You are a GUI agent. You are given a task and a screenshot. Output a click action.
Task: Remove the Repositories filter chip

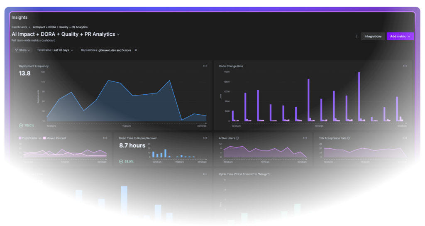[x=135, y=50]
